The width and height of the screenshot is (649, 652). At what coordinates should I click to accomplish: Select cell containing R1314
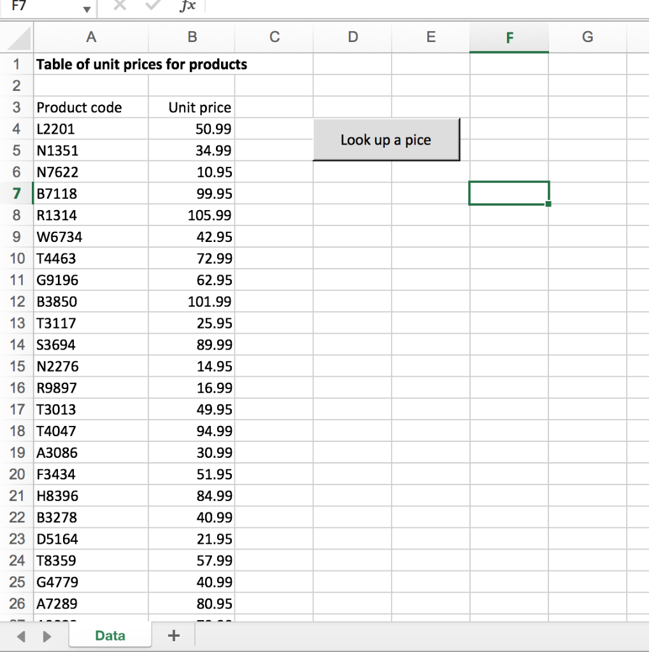click(91, 215)
